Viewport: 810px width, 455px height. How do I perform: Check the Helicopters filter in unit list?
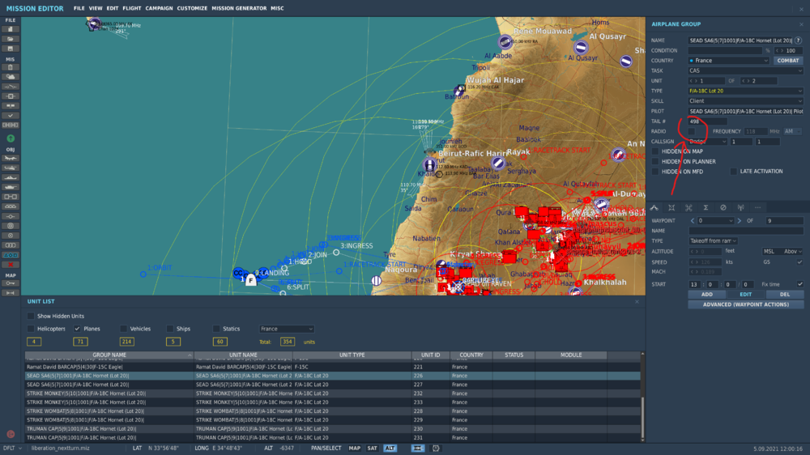click(x=31, y=329)
